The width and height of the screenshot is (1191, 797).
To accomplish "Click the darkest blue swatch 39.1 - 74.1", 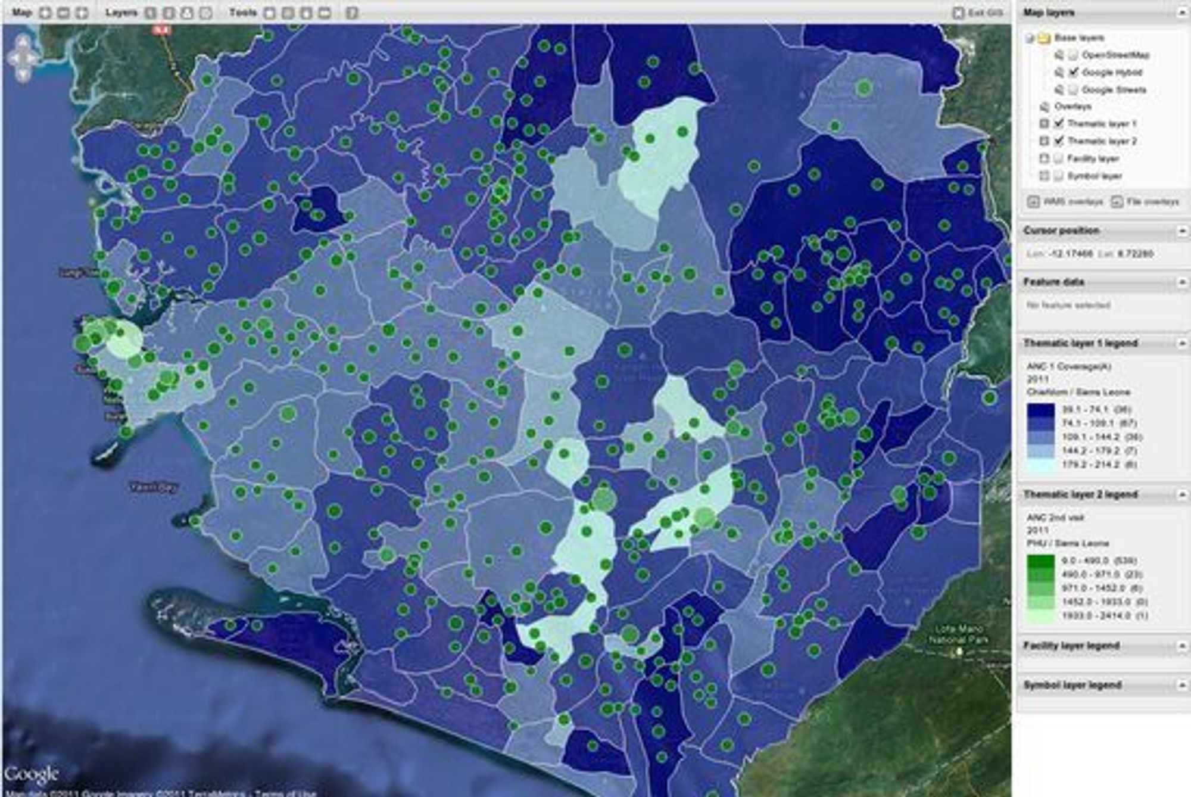I will (x=1040, y=410).
